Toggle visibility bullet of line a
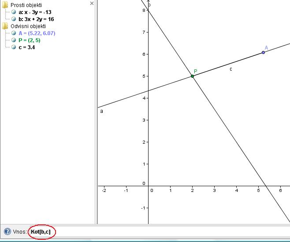The image size is (290, 242). (14, 12)
